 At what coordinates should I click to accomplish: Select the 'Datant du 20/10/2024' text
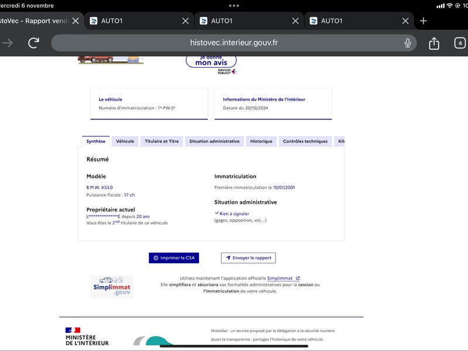[x=245, y=108]
